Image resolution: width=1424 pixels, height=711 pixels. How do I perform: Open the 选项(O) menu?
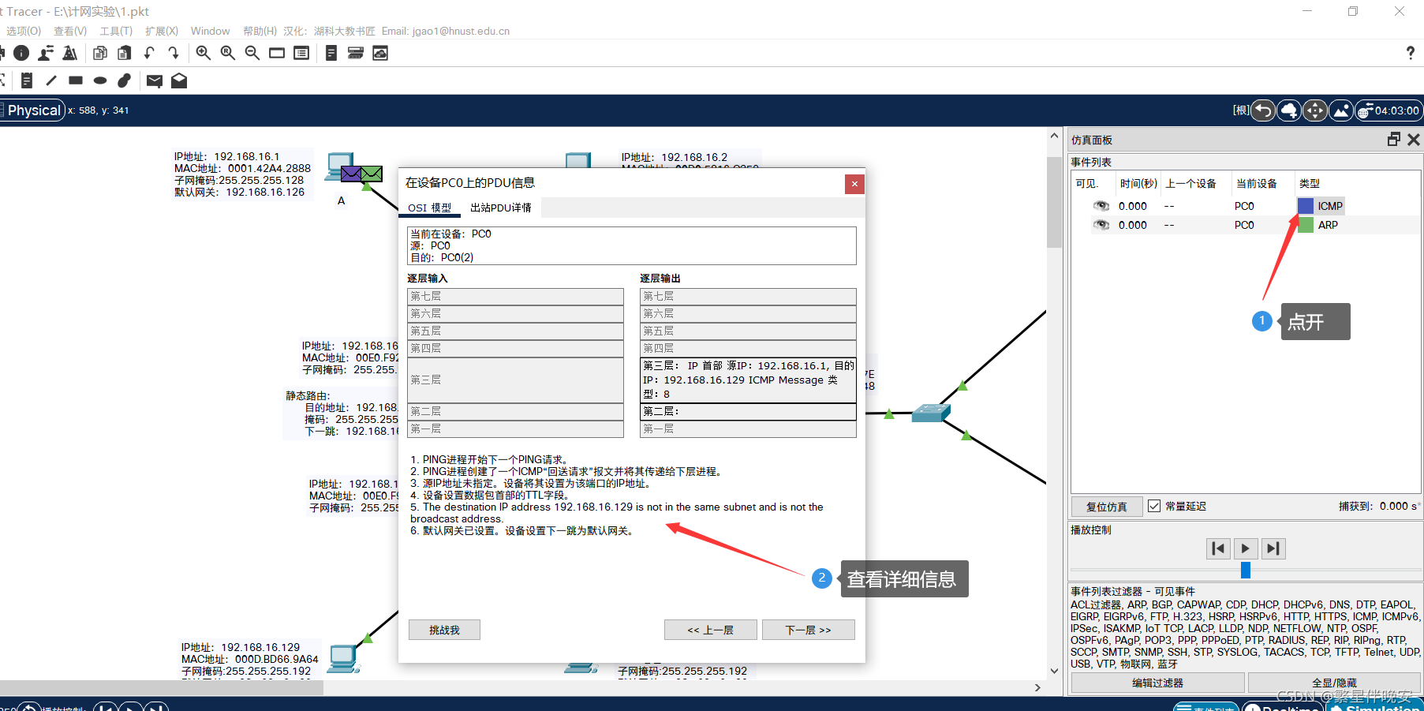[24, 31]
